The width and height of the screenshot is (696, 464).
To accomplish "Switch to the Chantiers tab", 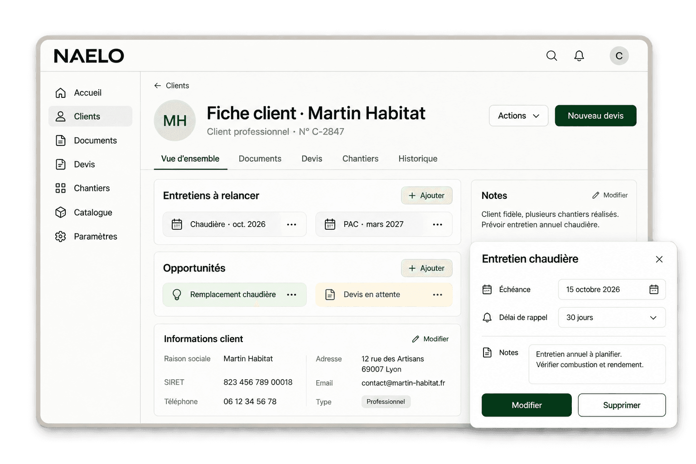I will tap(360, 159).
